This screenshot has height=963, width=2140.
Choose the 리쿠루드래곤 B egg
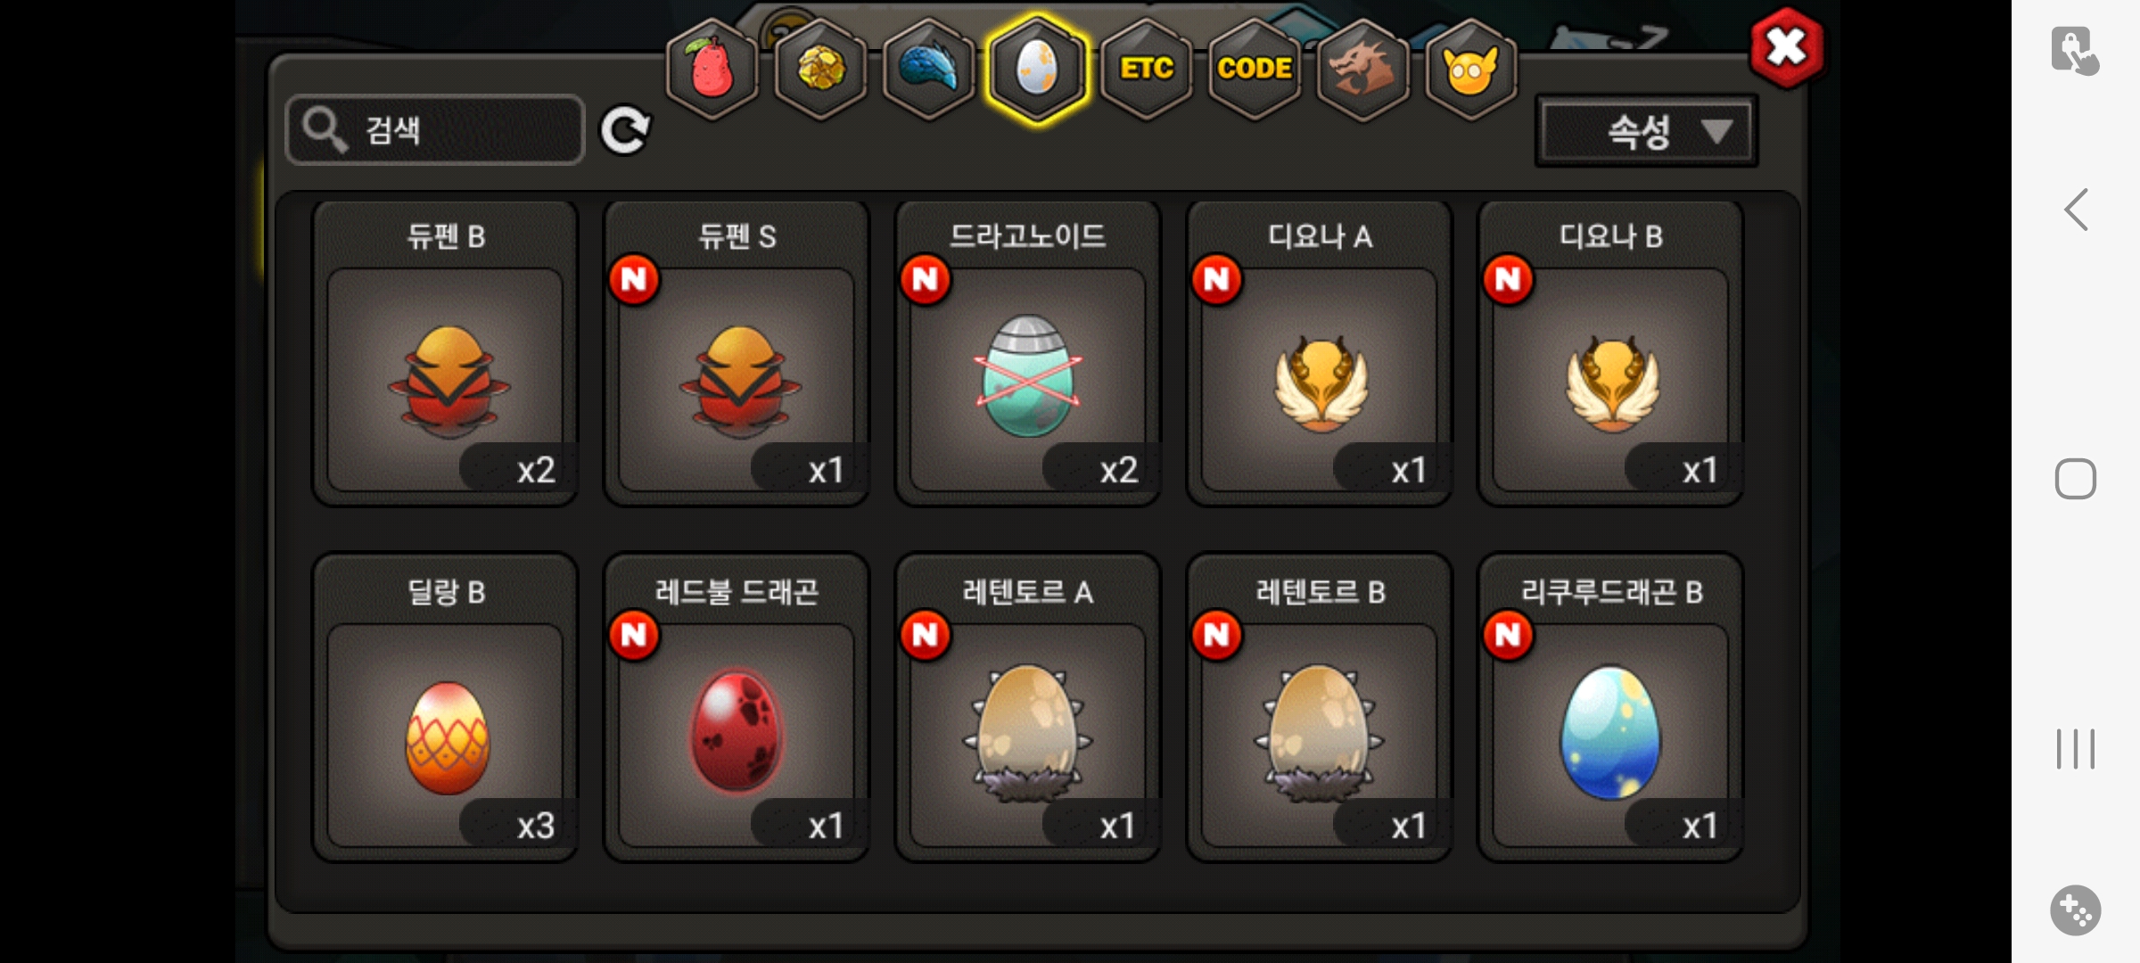[1611, 708]
